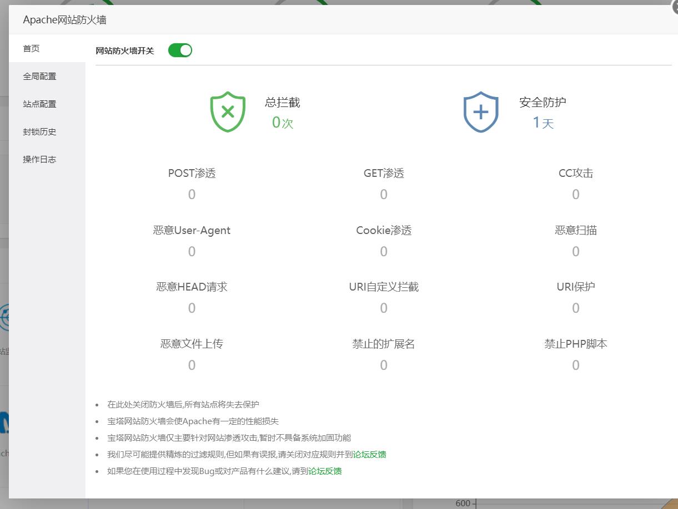The image size is (678, 509).
Task: Open 操作日志 tab
Action: pyautogui.click(x=47, y=159)
